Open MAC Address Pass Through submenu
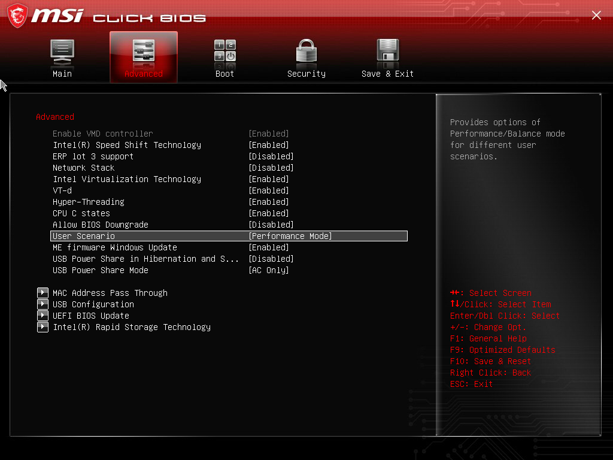The width and height of the screenshot is (613, 460). (x=110, y=293)
